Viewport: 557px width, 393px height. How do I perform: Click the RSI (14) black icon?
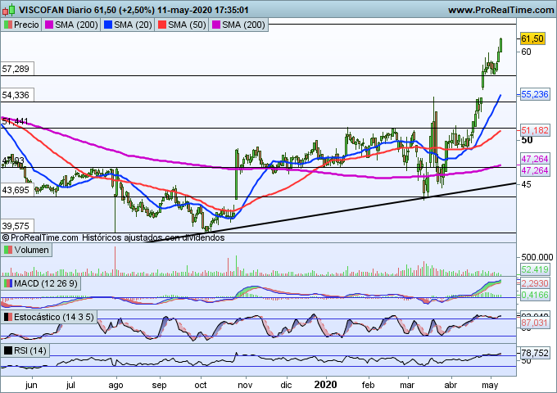click(x=8, y=350)
